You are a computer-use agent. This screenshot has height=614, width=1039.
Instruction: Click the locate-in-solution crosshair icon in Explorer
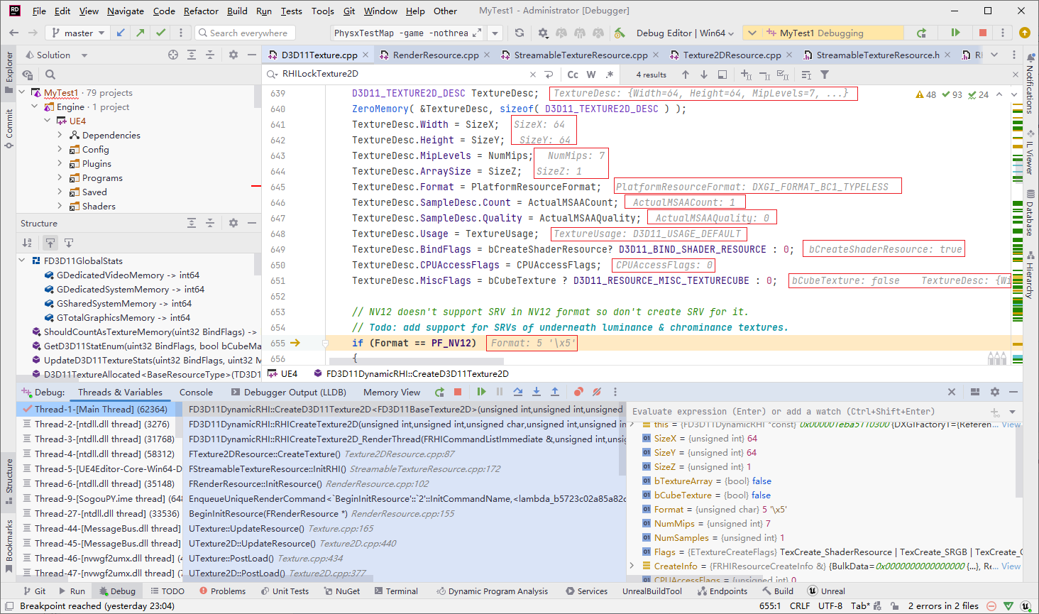tap(173, 55)
